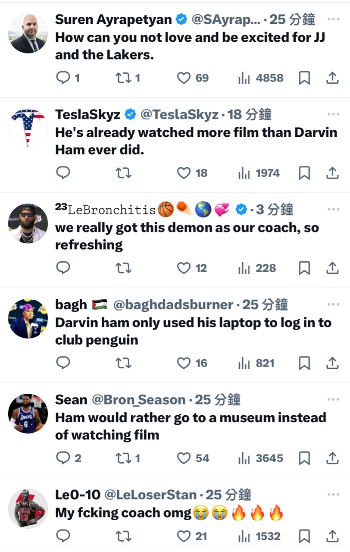Open bagh's profile picture
350x552 pixels.
click(28, 318)
